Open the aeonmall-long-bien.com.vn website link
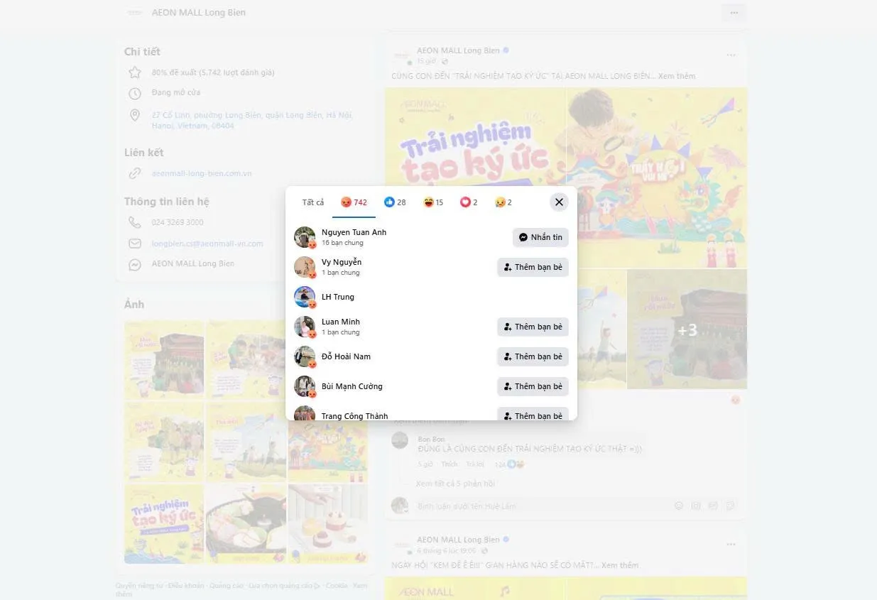This screenshot has height=600, width=877. coord(202,173)
